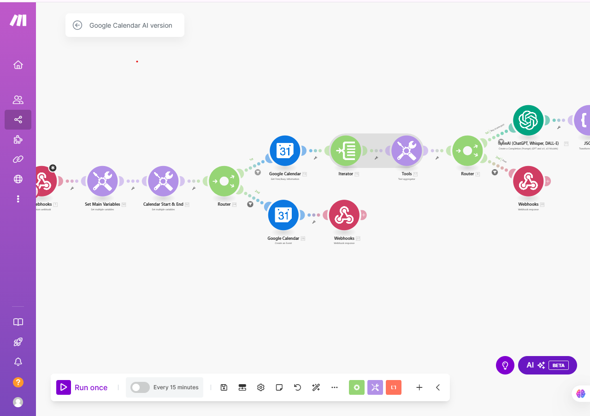
Task: Open Google Calendar Create an Event module
Action: point(283,215)
